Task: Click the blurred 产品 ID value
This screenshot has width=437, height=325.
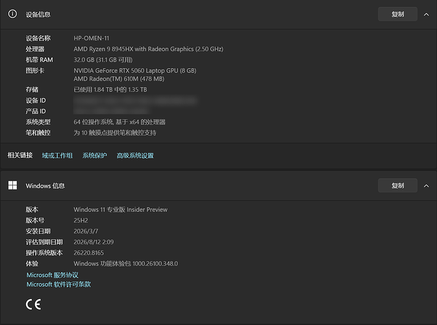Action: (112, 111)
